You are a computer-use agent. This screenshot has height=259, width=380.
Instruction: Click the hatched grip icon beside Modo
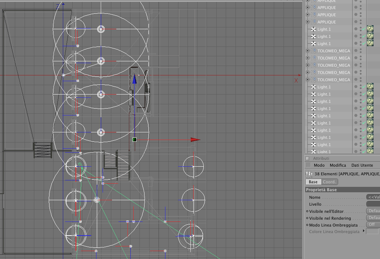click(308, 165)
